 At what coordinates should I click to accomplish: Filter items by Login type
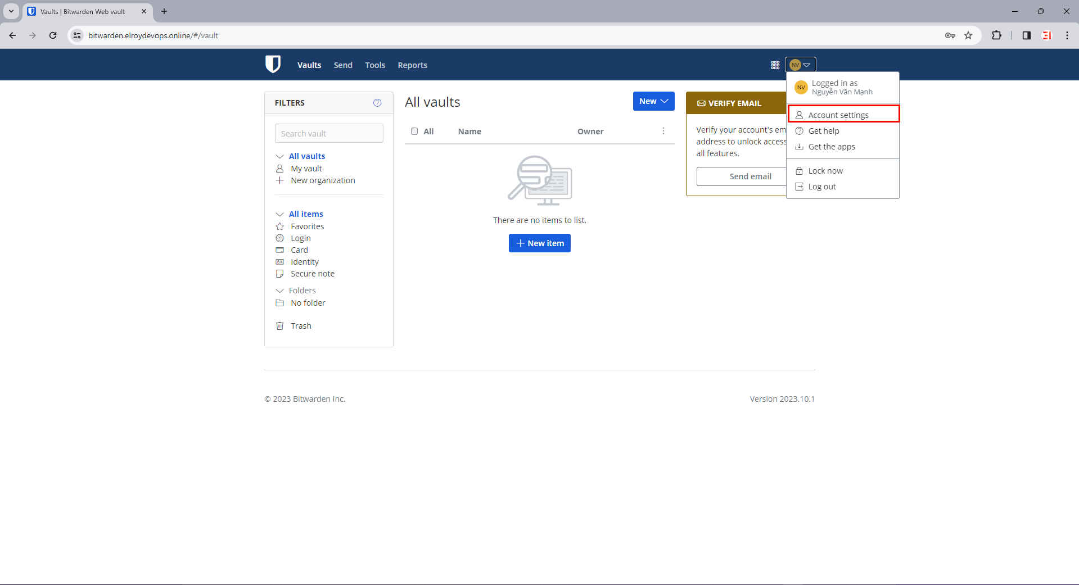point(301,238)
